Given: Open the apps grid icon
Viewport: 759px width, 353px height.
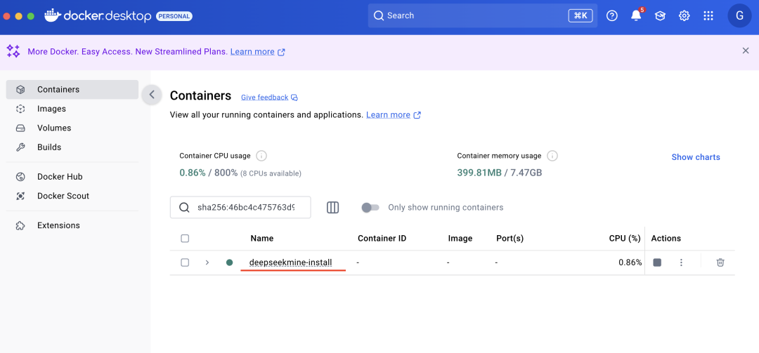Looking at the screenshot, I should (708, 16).
